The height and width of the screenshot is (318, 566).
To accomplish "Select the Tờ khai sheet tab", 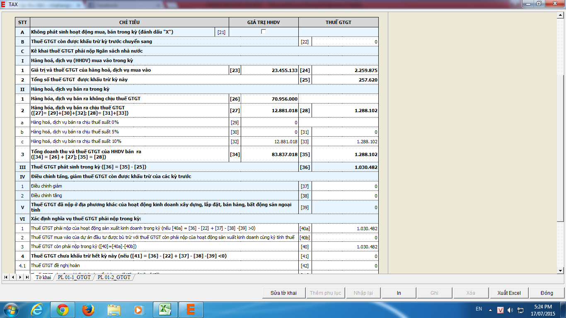I will [43, 277].
